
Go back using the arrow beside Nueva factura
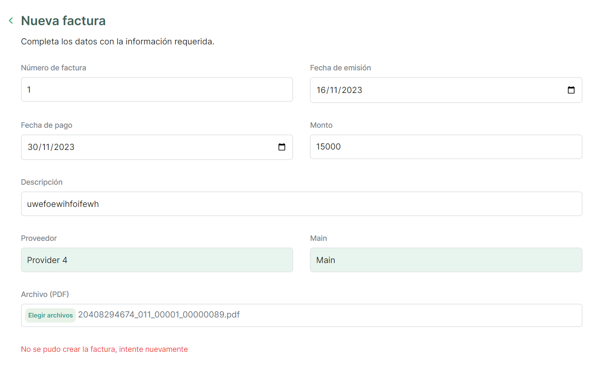point(11,21)
